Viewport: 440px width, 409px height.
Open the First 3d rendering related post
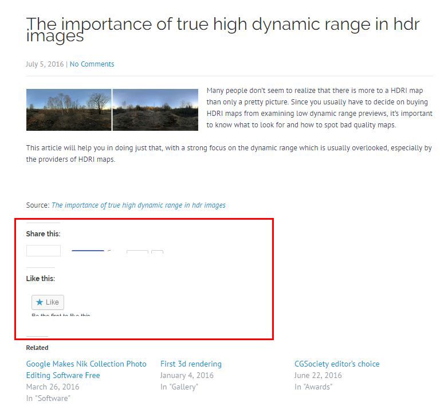click(191, 364)
